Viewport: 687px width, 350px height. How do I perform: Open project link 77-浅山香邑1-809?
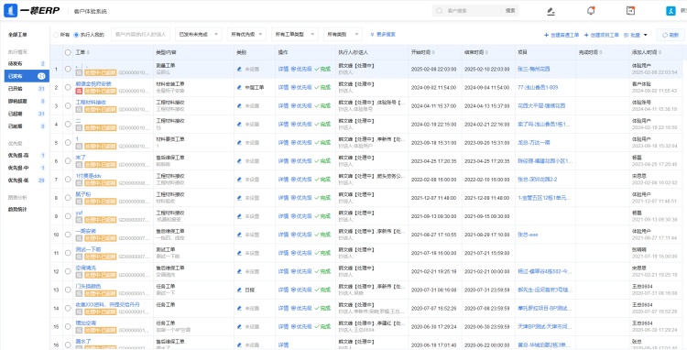click(x=538, y=88)
